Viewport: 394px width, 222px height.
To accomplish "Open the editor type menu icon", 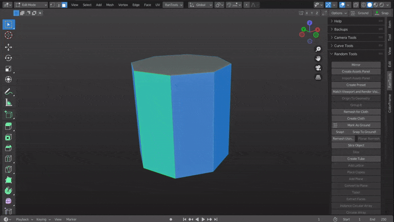I will click(x=7, y=5).
